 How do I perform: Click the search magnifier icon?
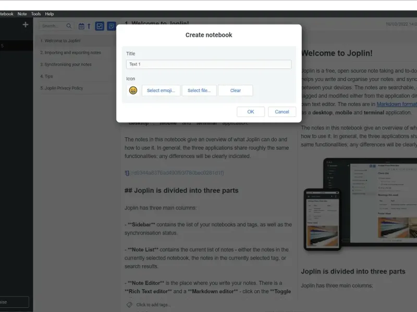pos(69,25)
